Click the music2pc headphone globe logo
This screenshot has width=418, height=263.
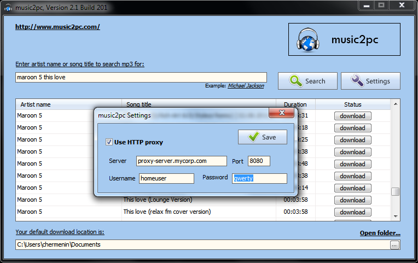(308, 39)
